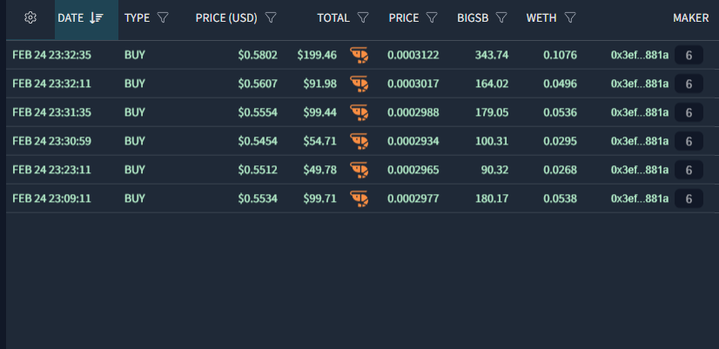Click the 164.02 BIGSB amount
This screenshot has height=349, width=719.
tap(492, 84)
